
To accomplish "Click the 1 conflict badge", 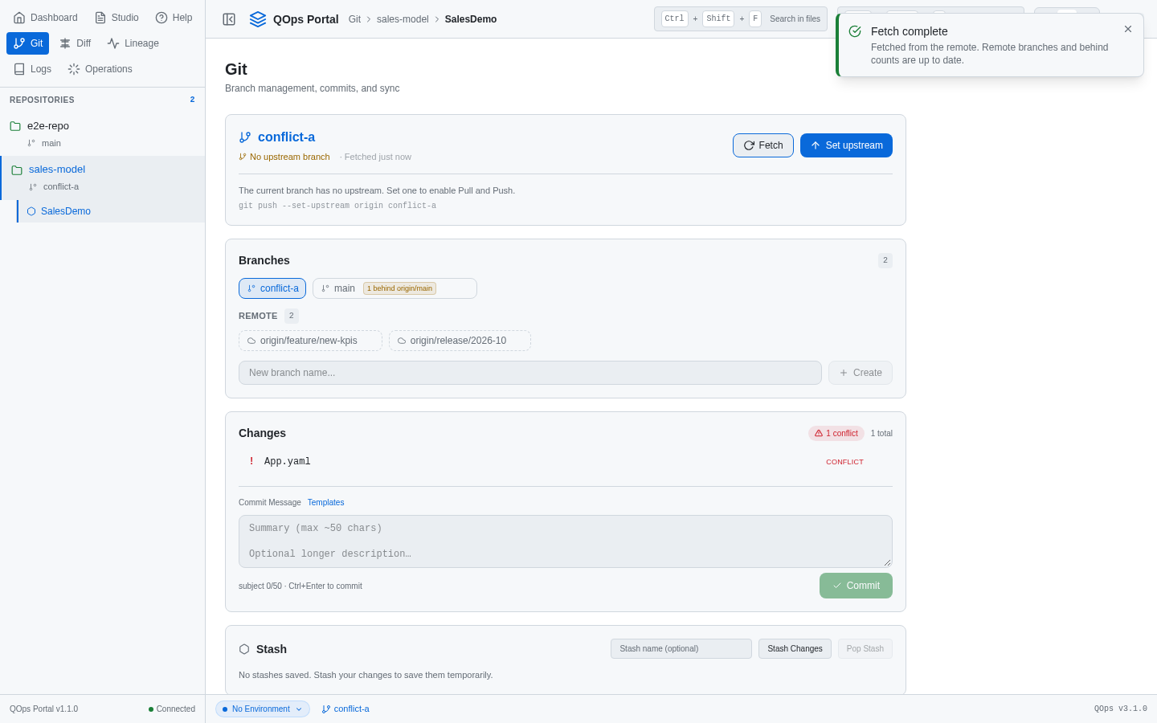I will 836,433.
